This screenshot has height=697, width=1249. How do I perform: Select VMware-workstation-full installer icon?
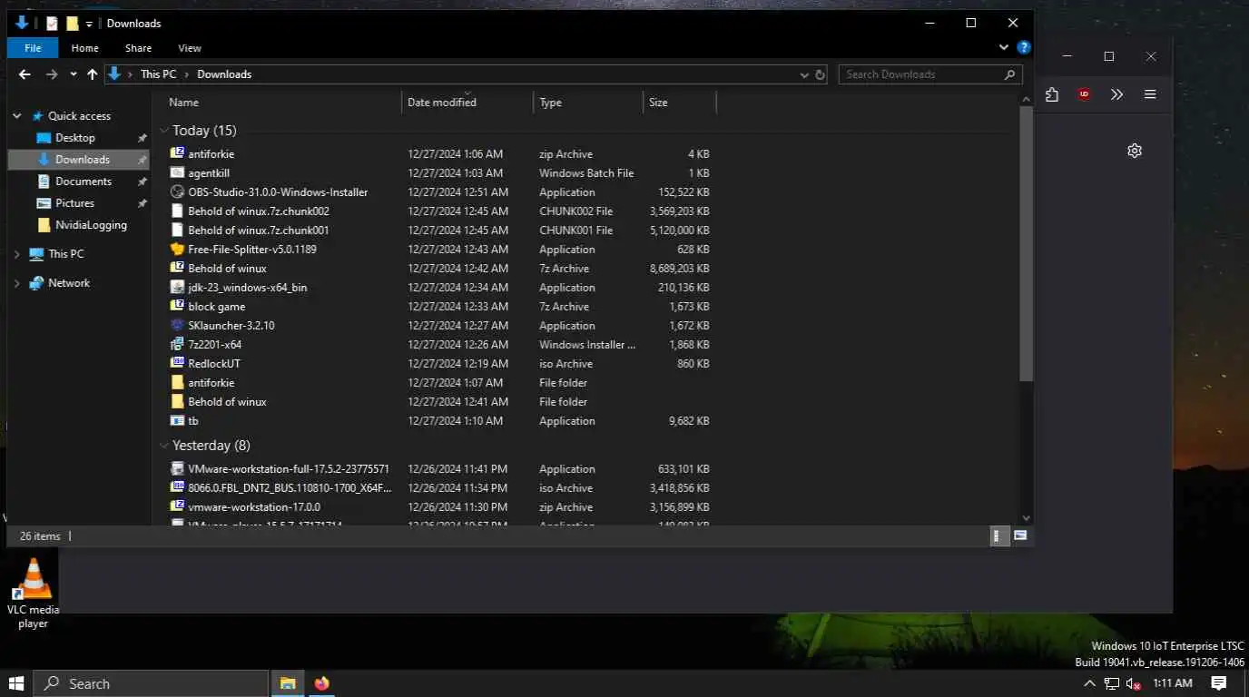pos(178,468)
